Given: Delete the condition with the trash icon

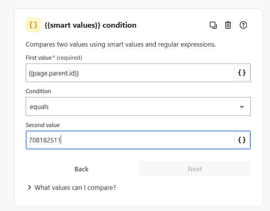Looking at the screenshot, I should click(228, 25).
